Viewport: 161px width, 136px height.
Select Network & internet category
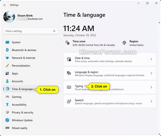[23, 58]
